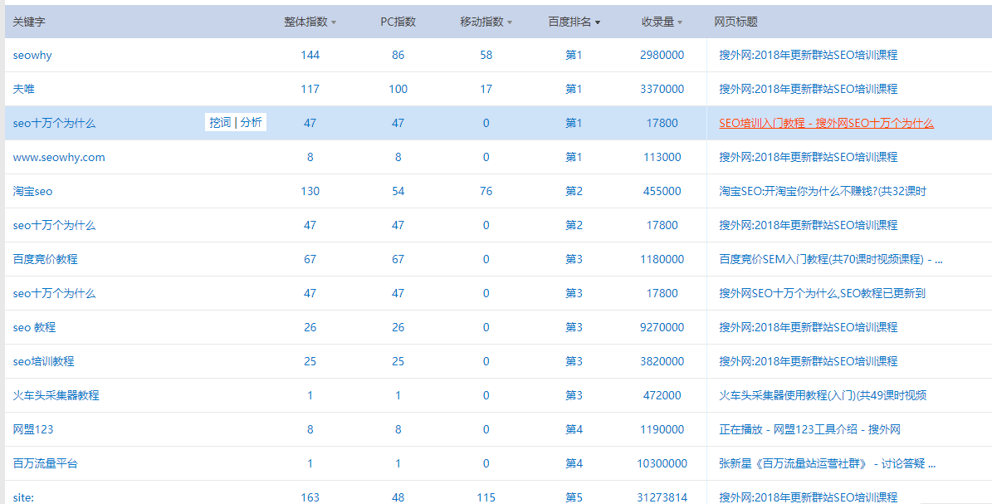Click the 收录量 value 472000
This screenshot has width=992, height=504.
tap(662, 396)
